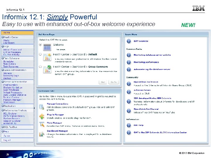
Task: Open Alerts under Health Center
Action: (x=6, y=40)
